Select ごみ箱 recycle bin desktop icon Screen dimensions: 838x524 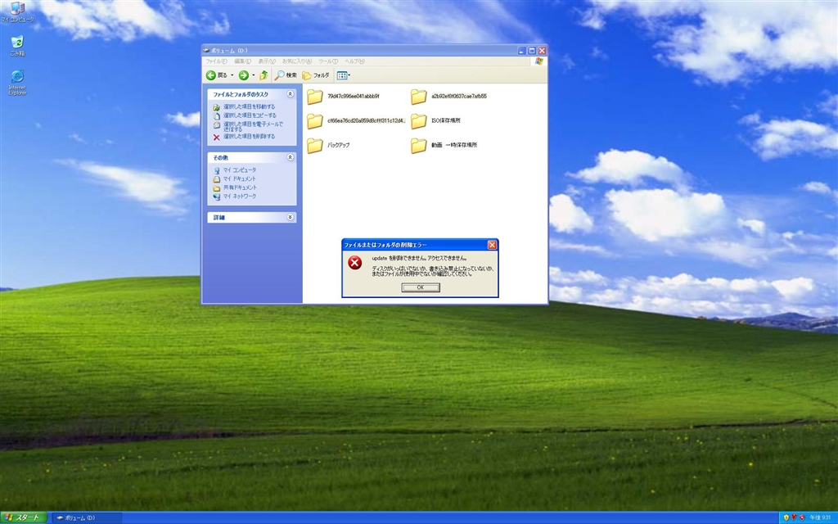pyautogui.click(x=17, y=46)
